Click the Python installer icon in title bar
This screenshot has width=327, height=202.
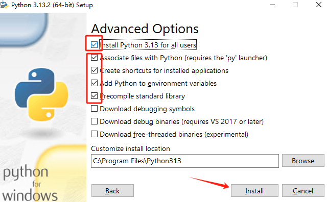(x=4, y=5)
